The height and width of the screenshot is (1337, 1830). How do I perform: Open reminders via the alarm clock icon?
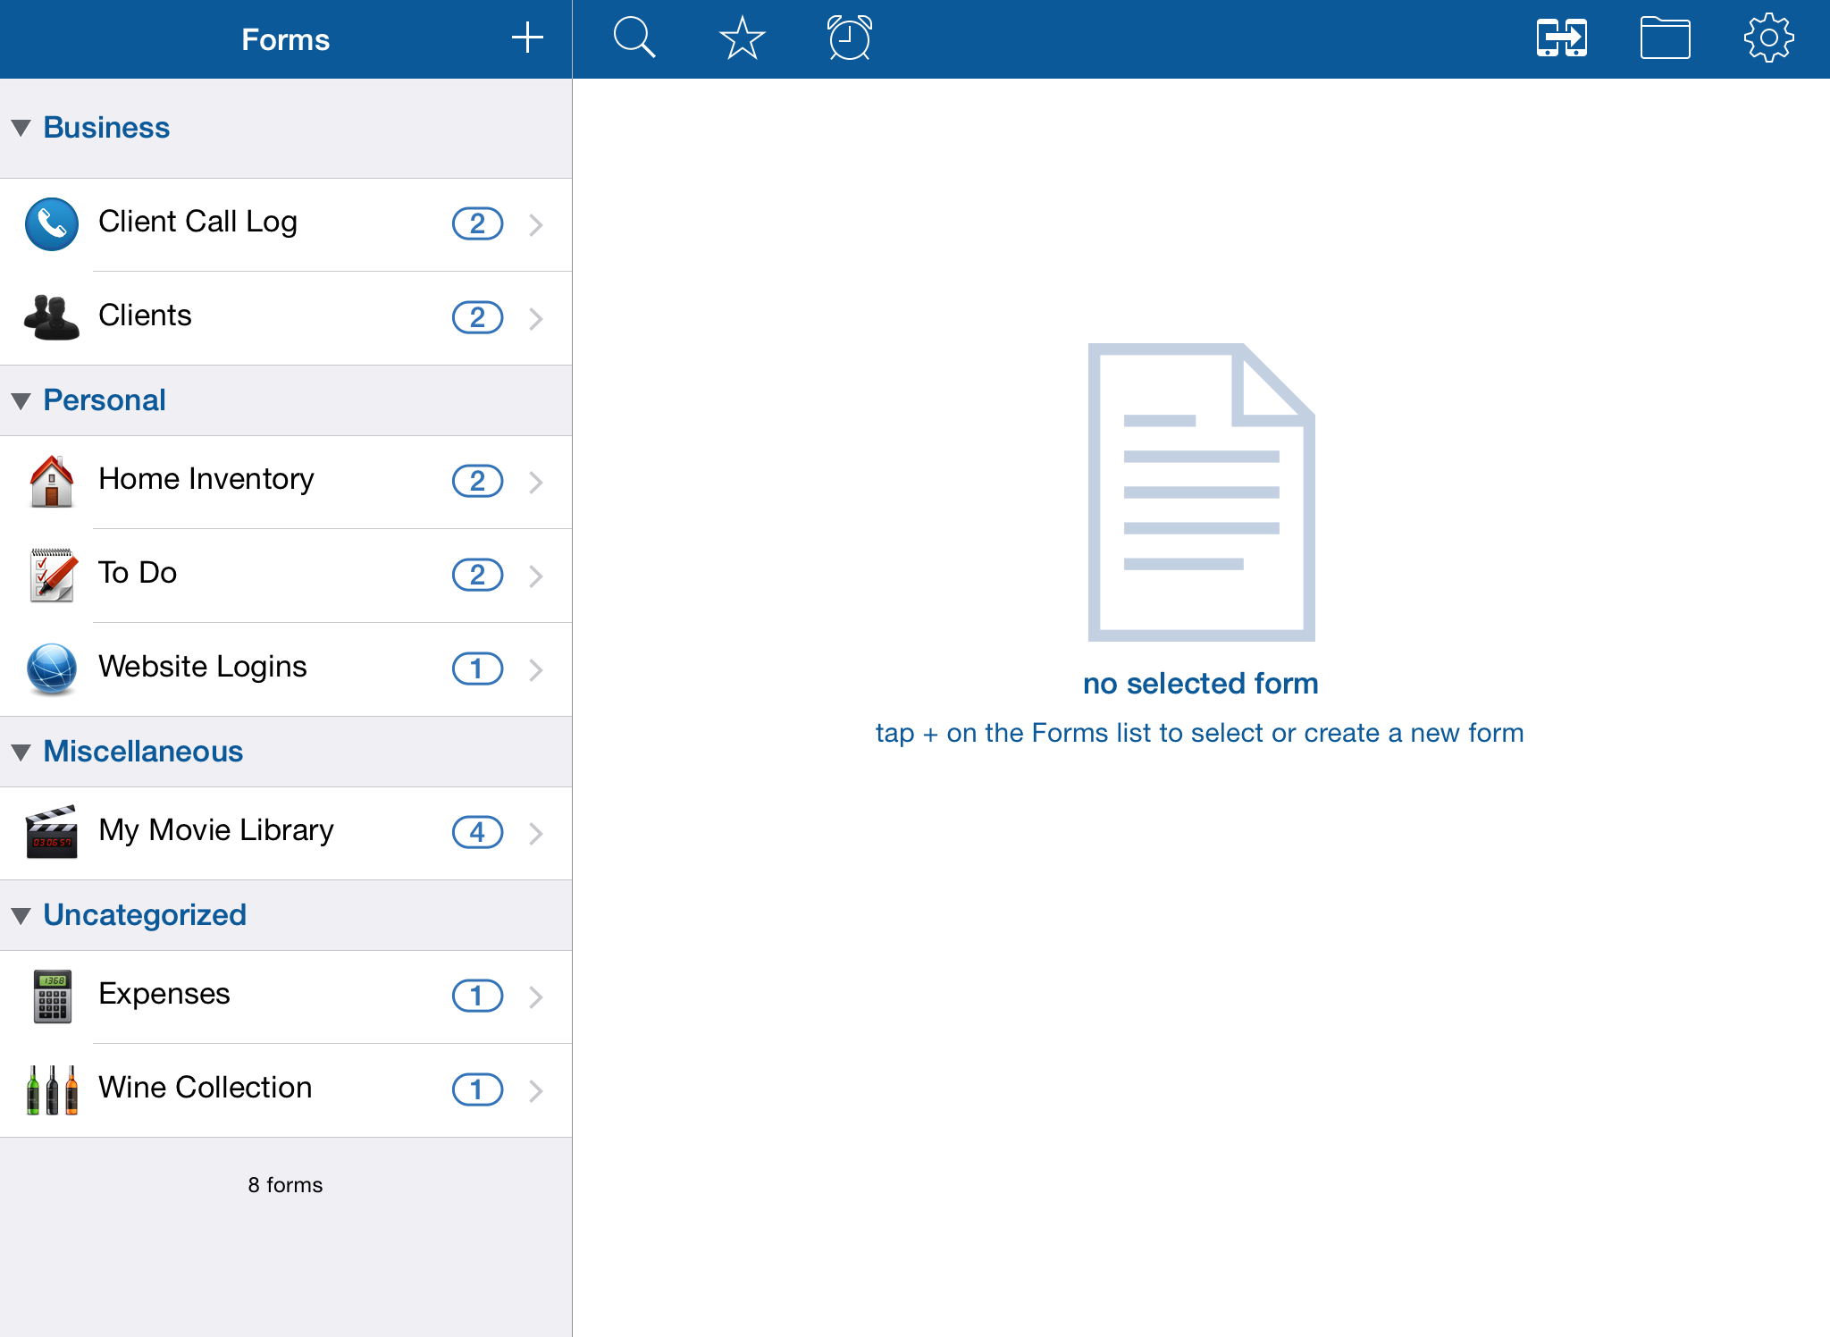(x=849, y=38)
